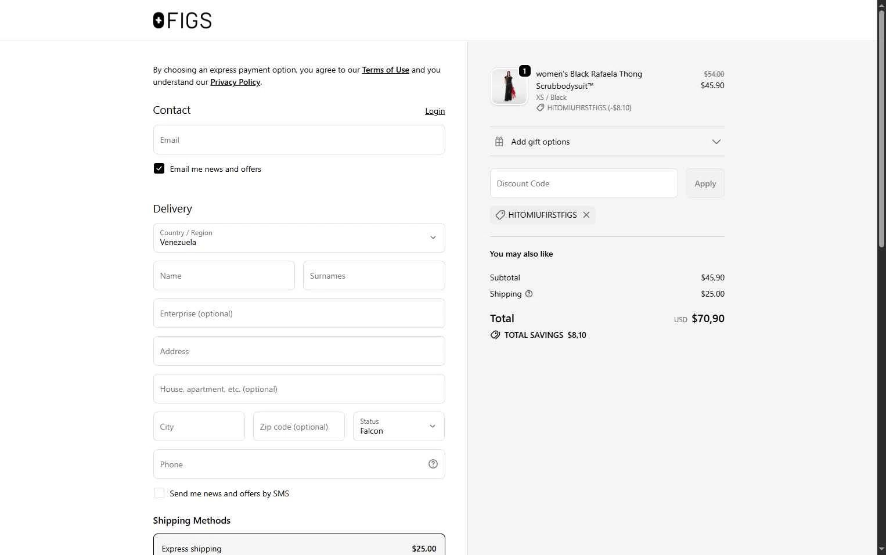
Task: Click the gift box icon
Action: pos(499,142)
